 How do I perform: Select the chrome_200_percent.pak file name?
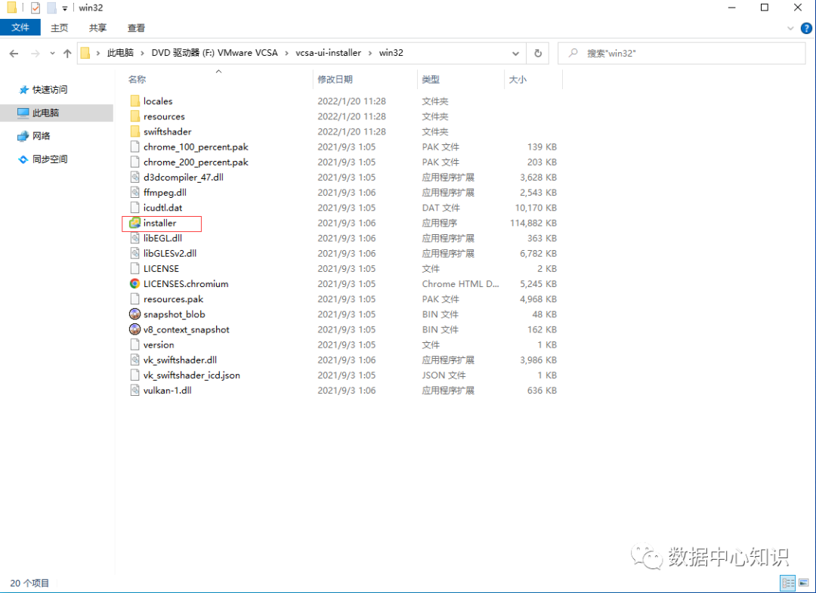[x=196, y=162]
